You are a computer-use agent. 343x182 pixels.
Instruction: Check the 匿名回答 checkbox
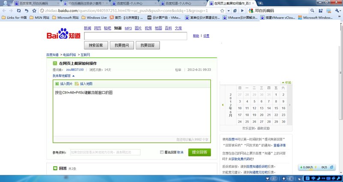pos(162,152)
